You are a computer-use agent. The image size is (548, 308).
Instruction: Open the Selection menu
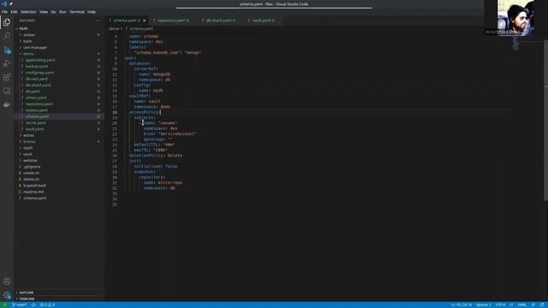coord(28,12)
